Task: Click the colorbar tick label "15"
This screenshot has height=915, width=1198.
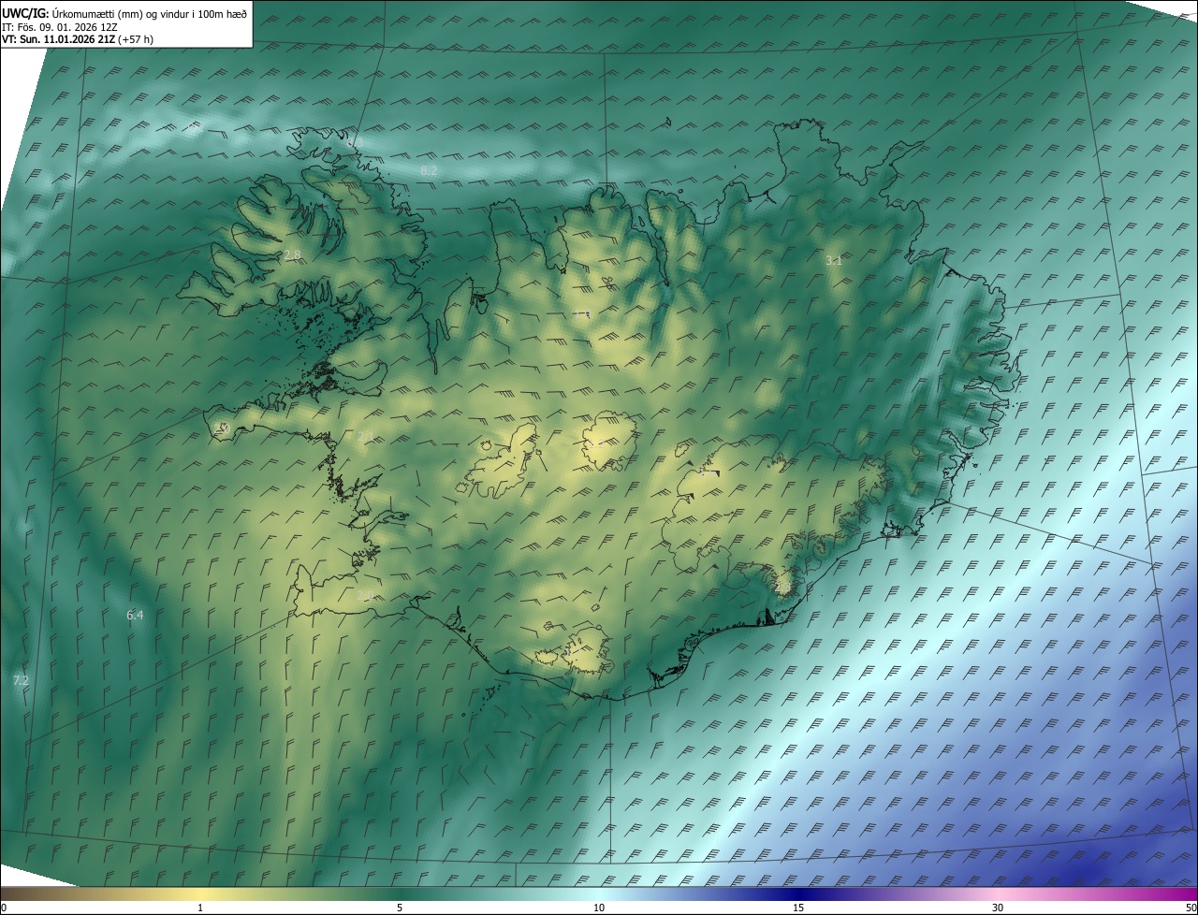Action: 798,908
